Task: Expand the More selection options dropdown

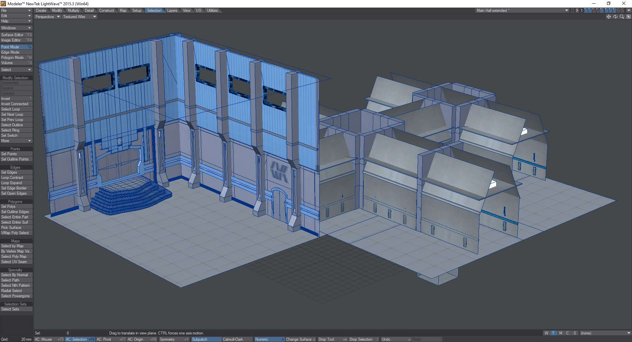Action: [x=16, y=141]
